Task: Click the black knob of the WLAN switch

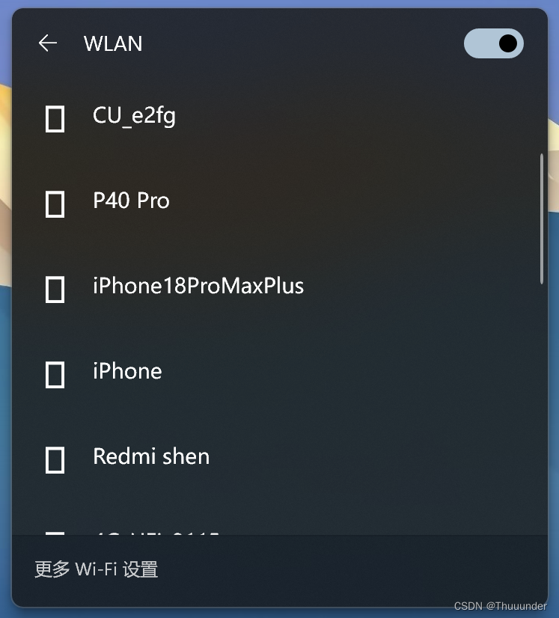Action: pyautogui.click(x=508, y=43)
